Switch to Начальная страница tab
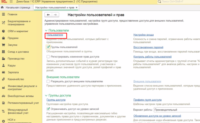Screen dimensions: 200x123 16,8
